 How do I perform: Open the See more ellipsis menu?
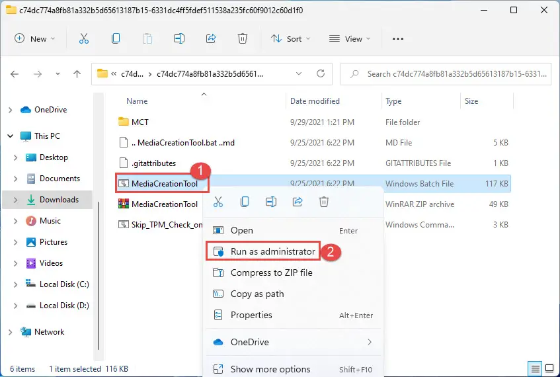pyautogui.click(x=398, y=38)
